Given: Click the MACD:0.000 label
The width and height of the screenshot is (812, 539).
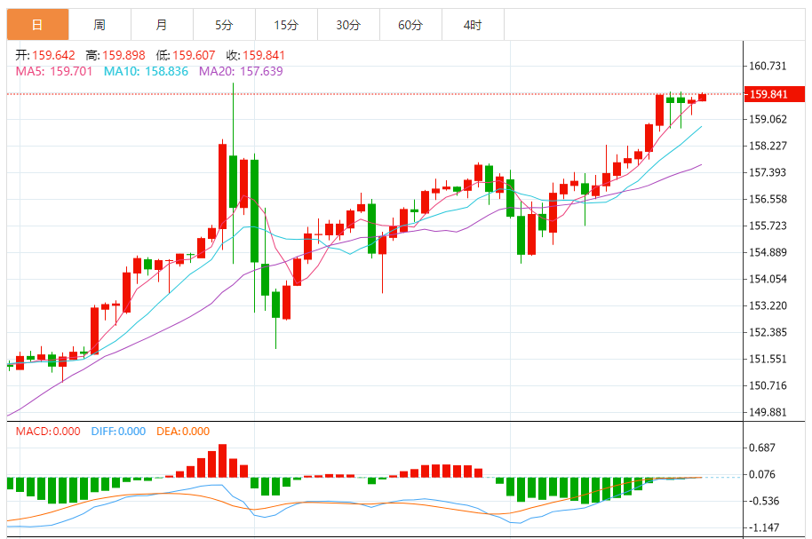Looking at the screenshot, I should click(48, 432).
